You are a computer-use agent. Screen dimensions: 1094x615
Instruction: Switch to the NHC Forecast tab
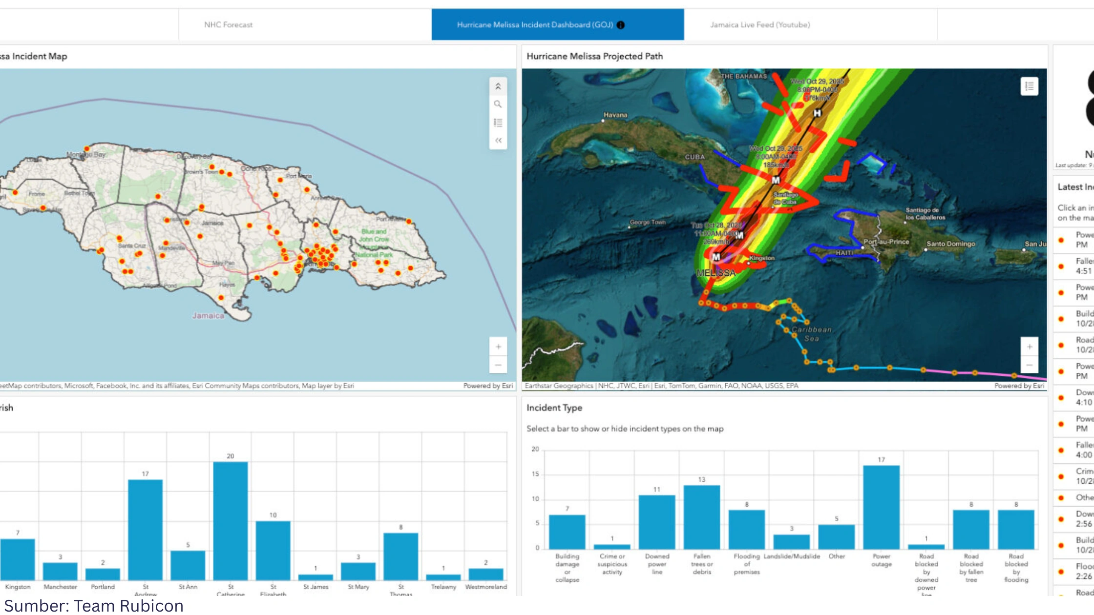tap(228, 25)
